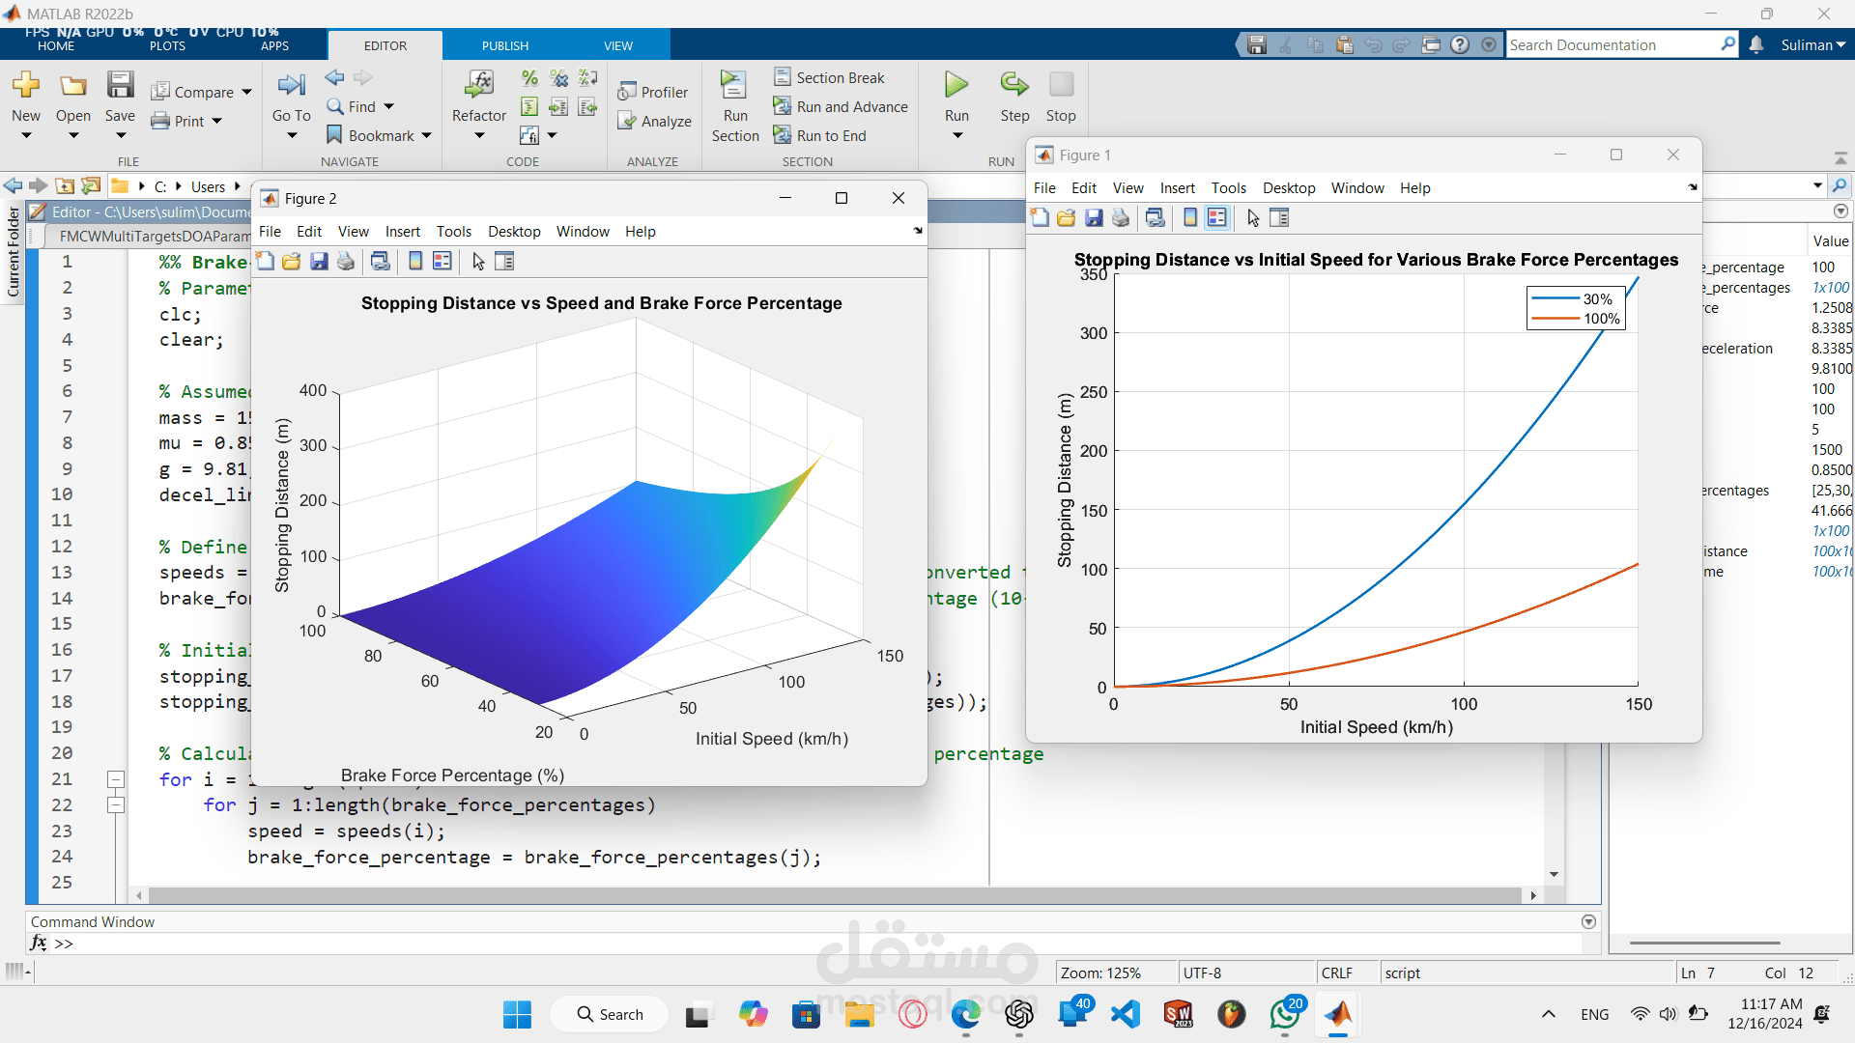1855x1043 pixels.
Task: Toggle Insert Colorbar in Figure 2 toolbar
Action: click(x=415, y=262)
